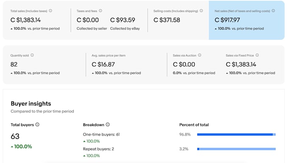Viewport: 288px width, 163px height.
Task: Click the C $0.00 collected by seller value
Action: click(x=88, y=20)
